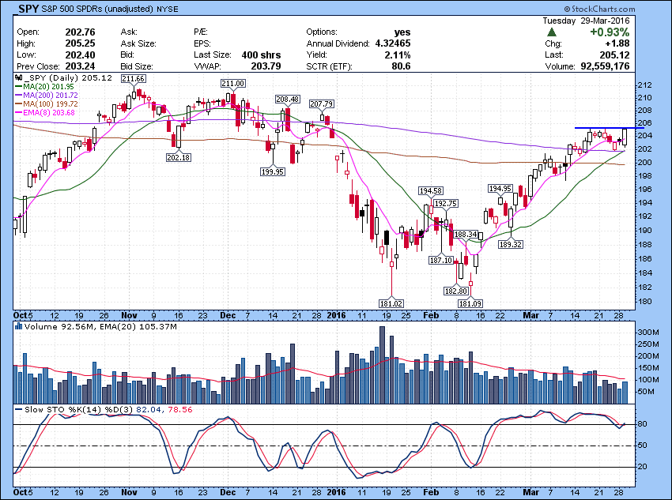Click the 194.95 price label
This screenshot has height=500, width=672.
coord(500,188)
